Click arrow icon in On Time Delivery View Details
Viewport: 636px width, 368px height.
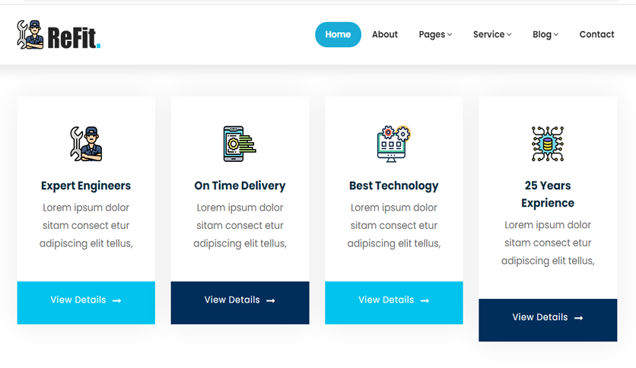pyautogui.click(x=271, y=301)
